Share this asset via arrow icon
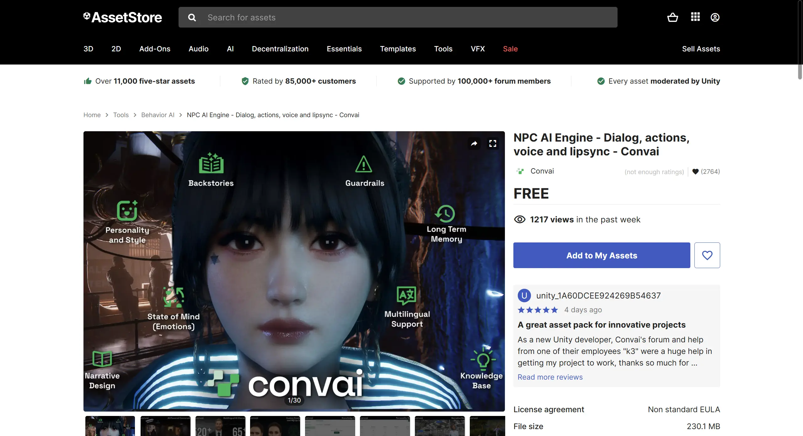 [x=474, y=143]
